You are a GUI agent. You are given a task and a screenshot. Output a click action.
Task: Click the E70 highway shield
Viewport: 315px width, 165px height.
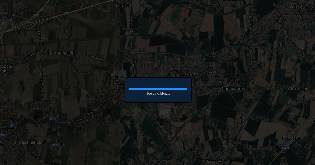tap(35, 15)
